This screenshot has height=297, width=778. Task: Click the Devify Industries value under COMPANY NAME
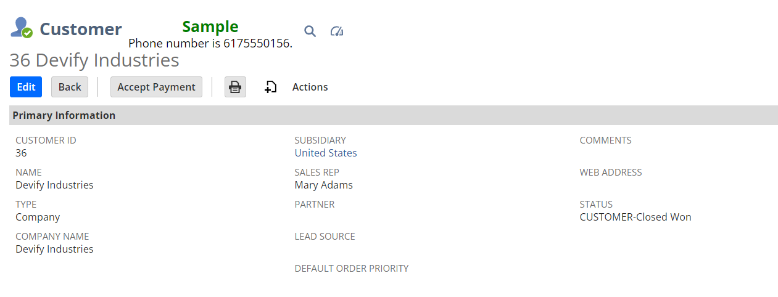(x=54, y=249)
